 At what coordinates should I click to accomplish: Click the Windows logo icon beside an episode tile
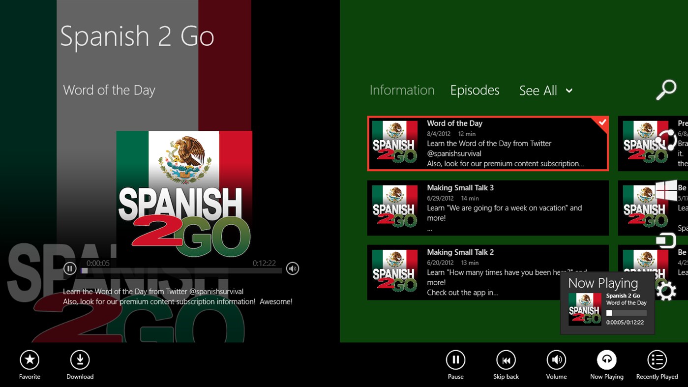pyautogui.click(x=667, y=189)
